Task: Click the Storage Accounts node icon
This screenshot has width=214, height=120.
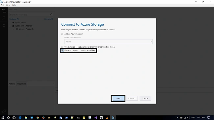Action: (x=17, y=29)
